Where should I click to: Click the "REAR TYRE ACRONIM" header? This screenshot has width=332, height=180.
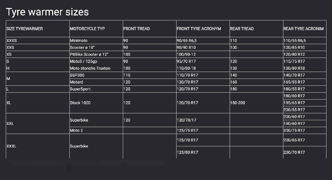(x=304, y=29)
